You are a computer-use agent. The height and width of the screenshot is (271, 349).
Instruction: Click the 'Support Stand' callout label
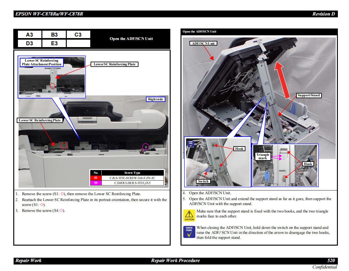308,95
